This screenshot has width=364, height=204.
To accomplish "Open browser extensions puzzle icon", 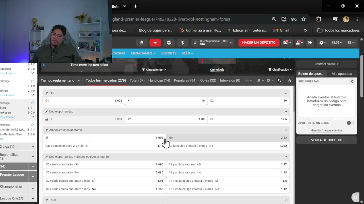I will coord(319,19).
